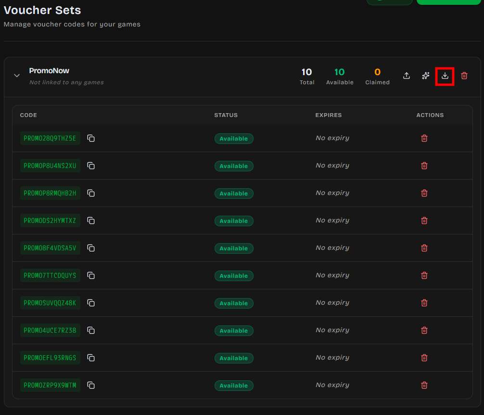Delete voucher PROMOP8U4NS2XU
The image size is (484, 415).
424,166
